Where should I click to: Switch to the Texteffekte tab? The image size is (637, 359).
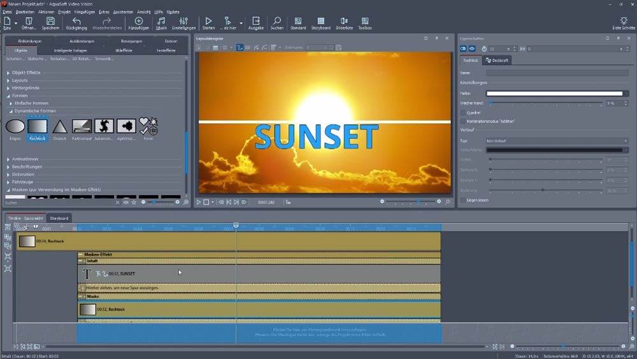pyautogui.click(x=165, y=49)
